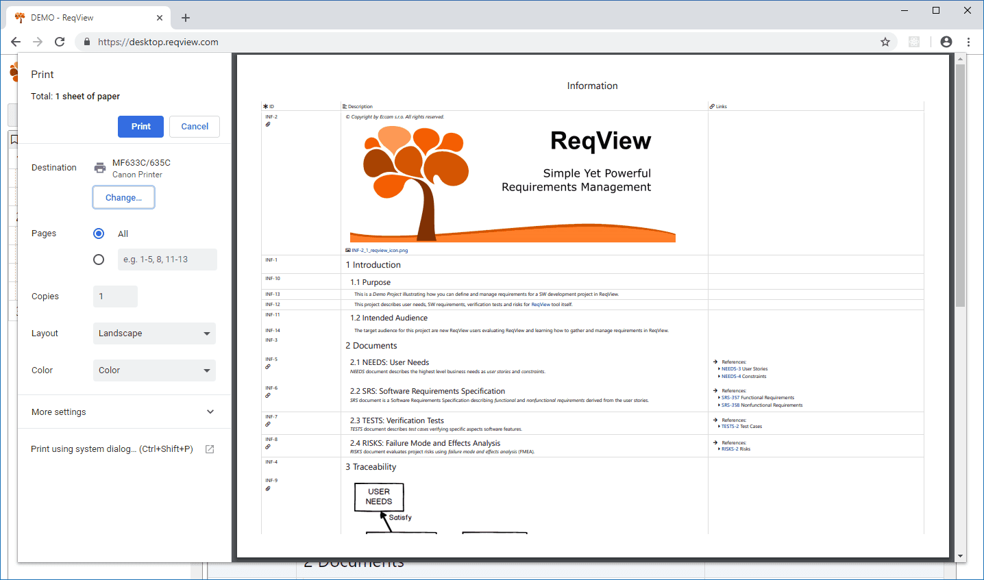Click the Links column chain icon
This screenshot has height=580, width=984.
pyautogui.click(x=713, y=106)
